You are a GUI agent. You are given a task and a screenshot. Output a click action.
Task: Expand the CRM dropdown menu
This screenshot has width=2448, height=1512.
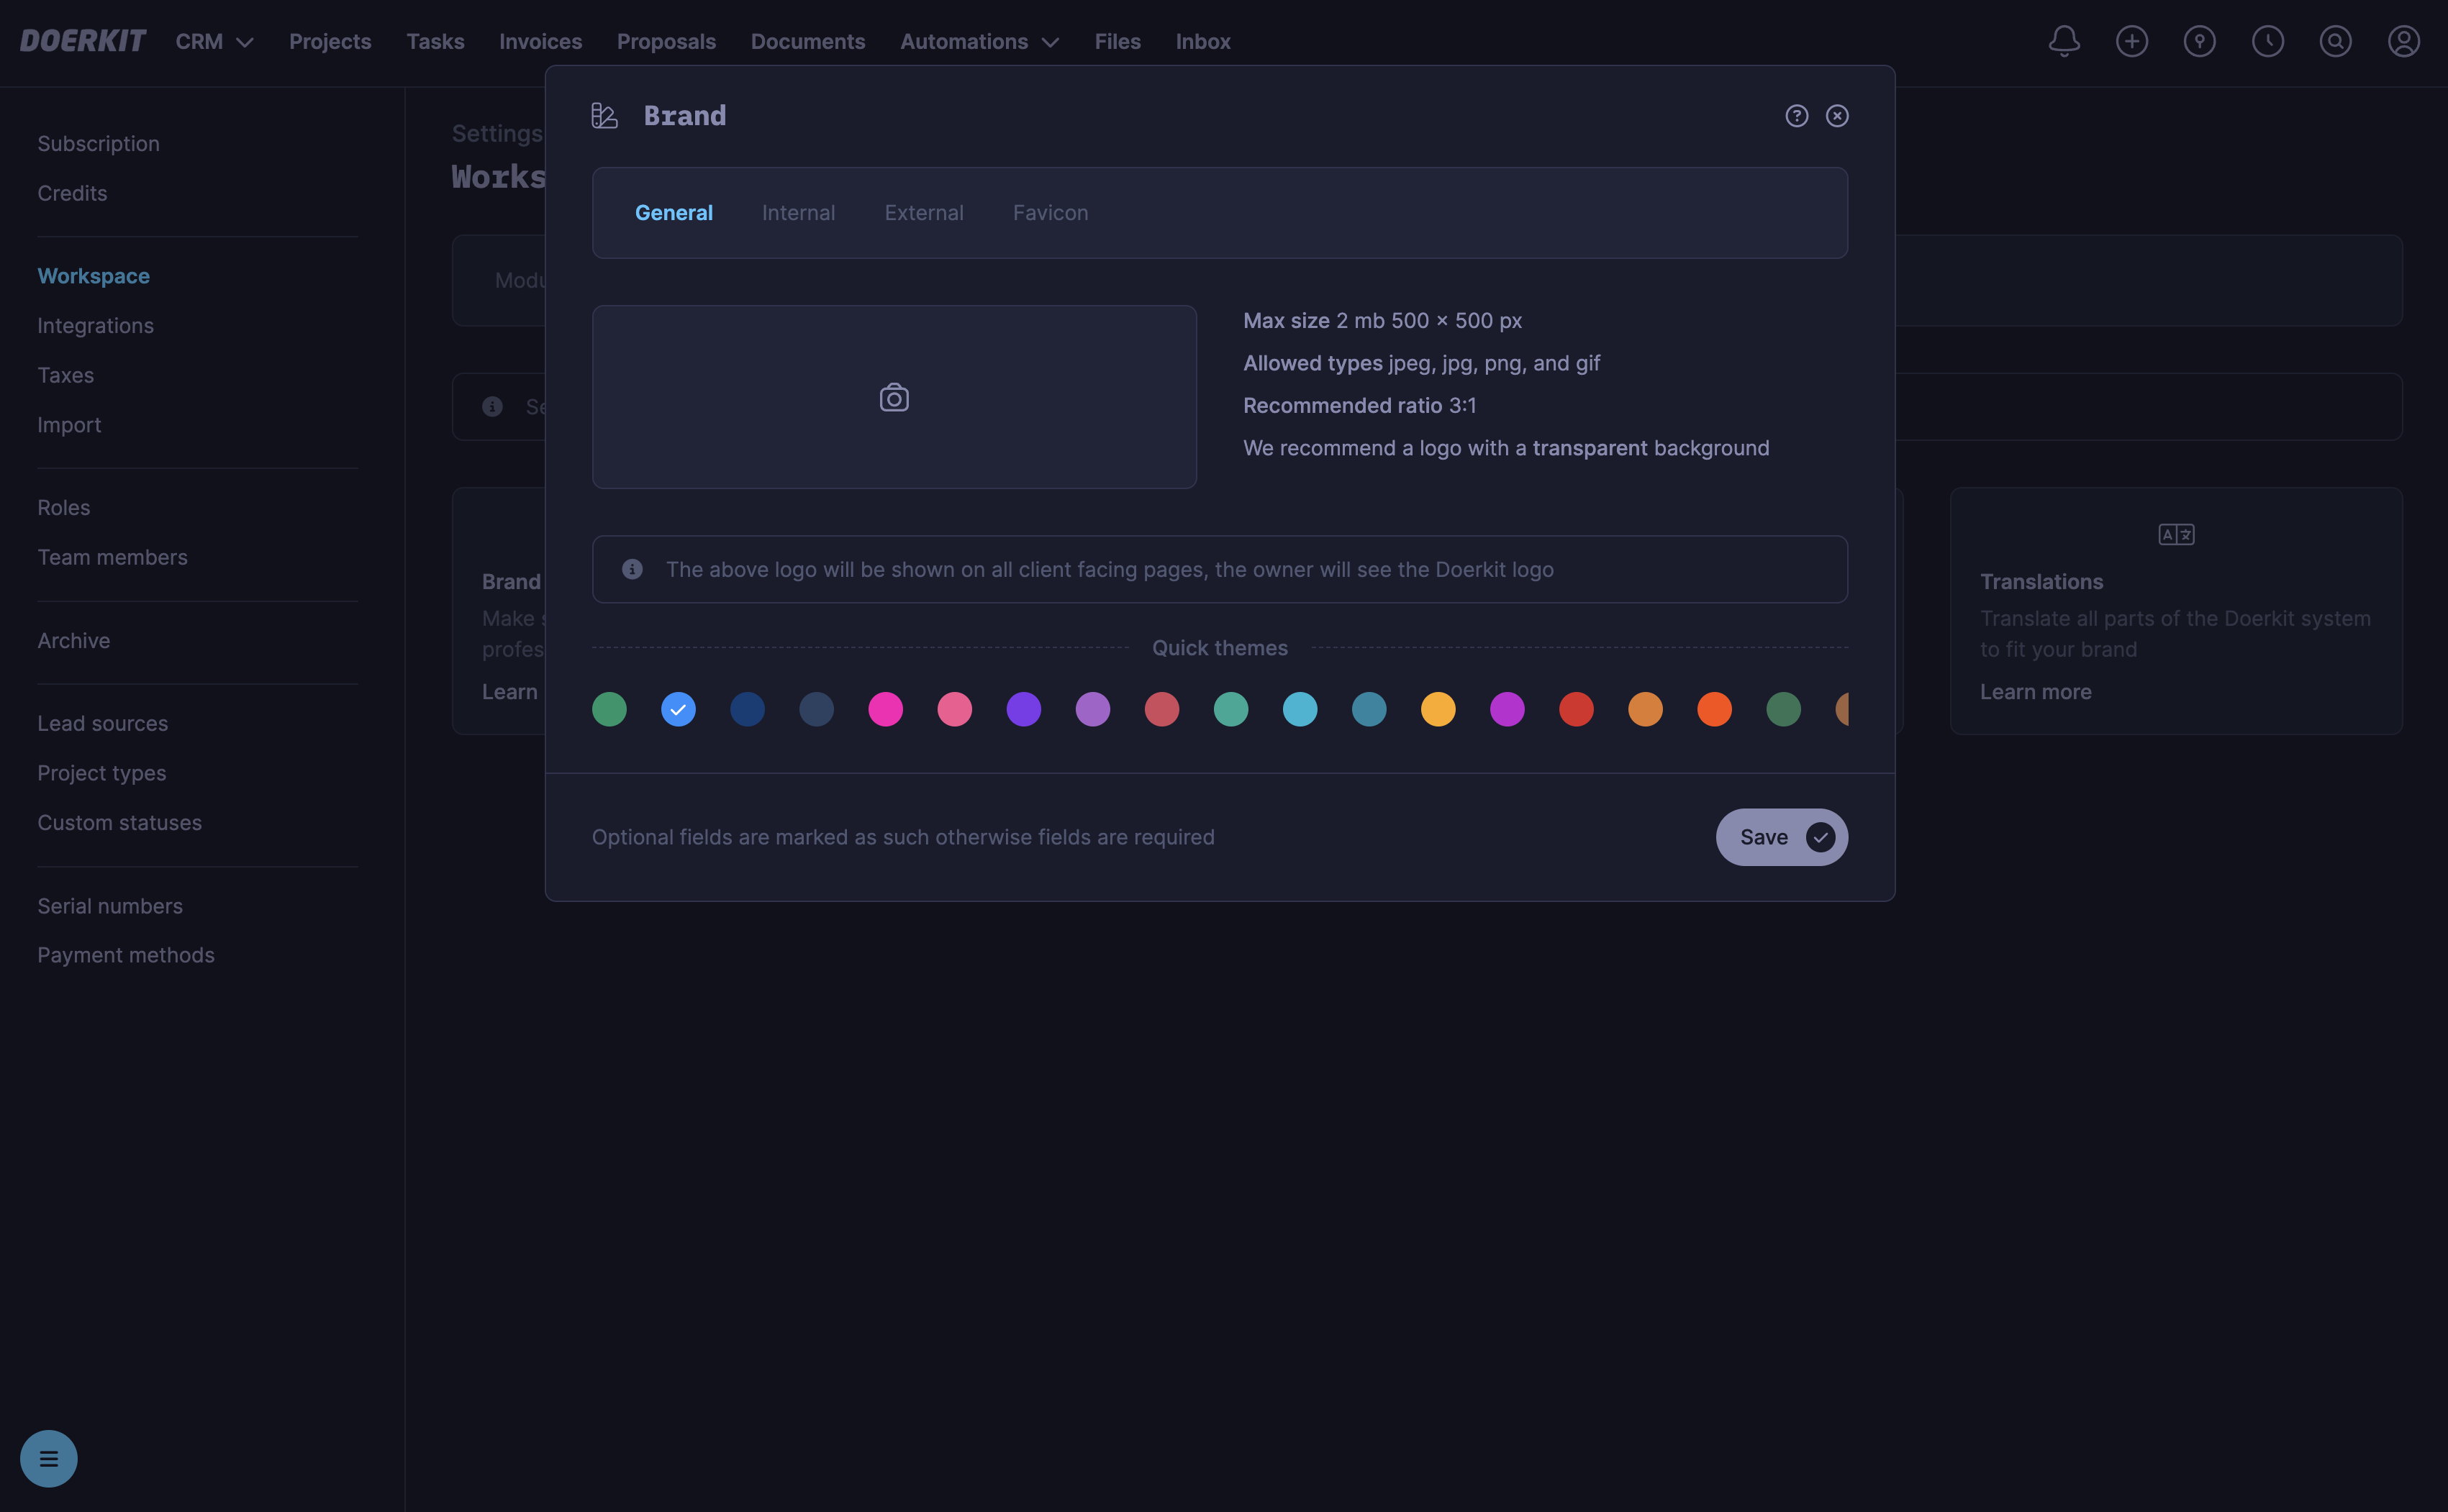[214, 42]
